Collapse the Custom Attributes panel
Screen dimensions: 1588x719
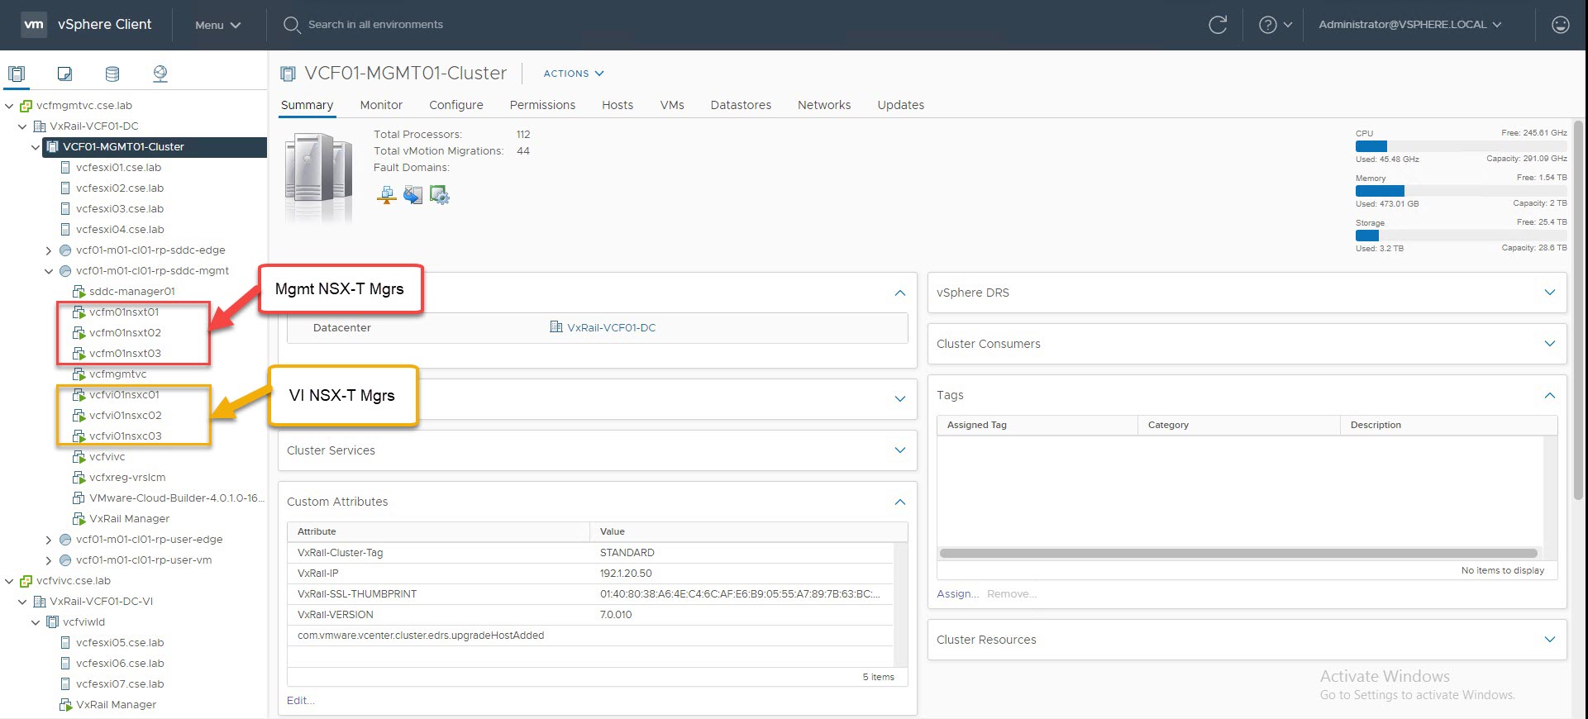(899, 502)
